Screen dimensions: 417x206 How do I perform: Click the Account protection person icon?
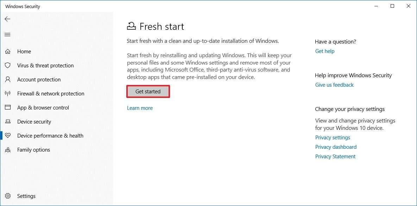pyautogui.click(x=7, y=80)
